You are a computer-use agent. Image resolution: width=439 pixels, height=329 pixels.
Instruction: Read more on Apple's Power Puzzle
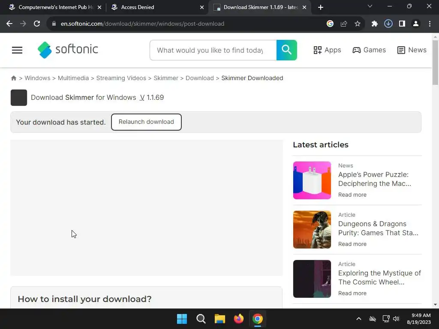click(352, 195)
